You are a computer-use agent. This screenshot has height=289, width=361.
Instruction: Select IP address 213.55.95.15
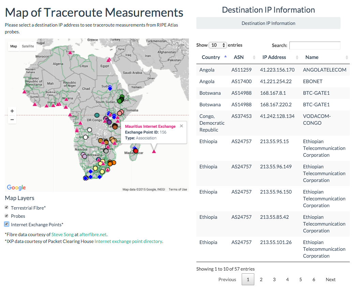pos(274,141)
